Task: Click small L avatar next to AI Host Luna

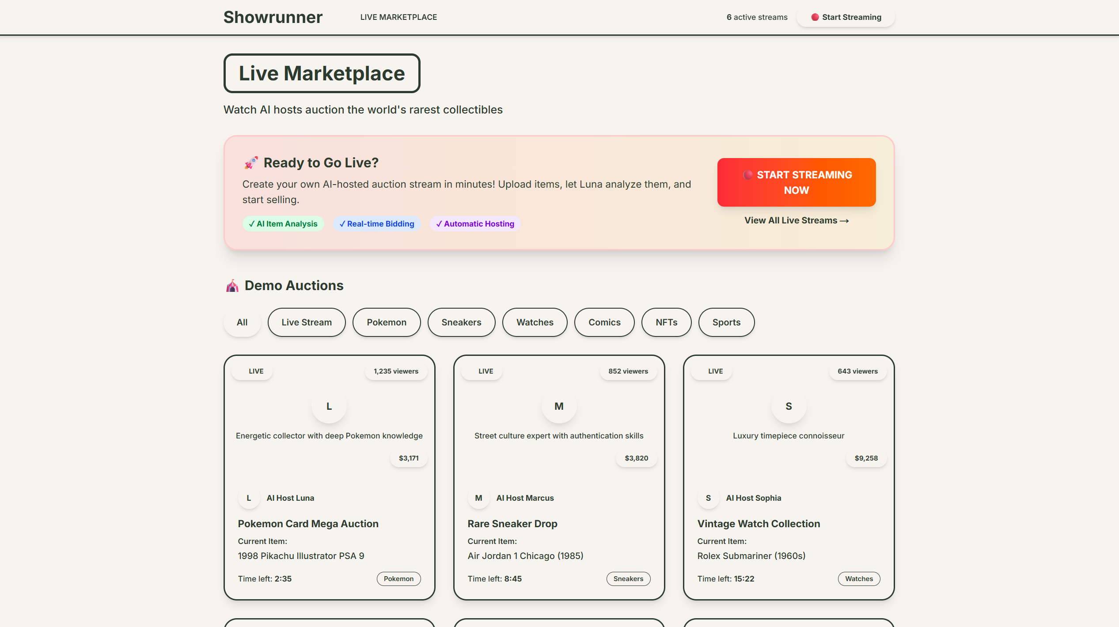Action: pyautogui.click(x=249, y=498)
